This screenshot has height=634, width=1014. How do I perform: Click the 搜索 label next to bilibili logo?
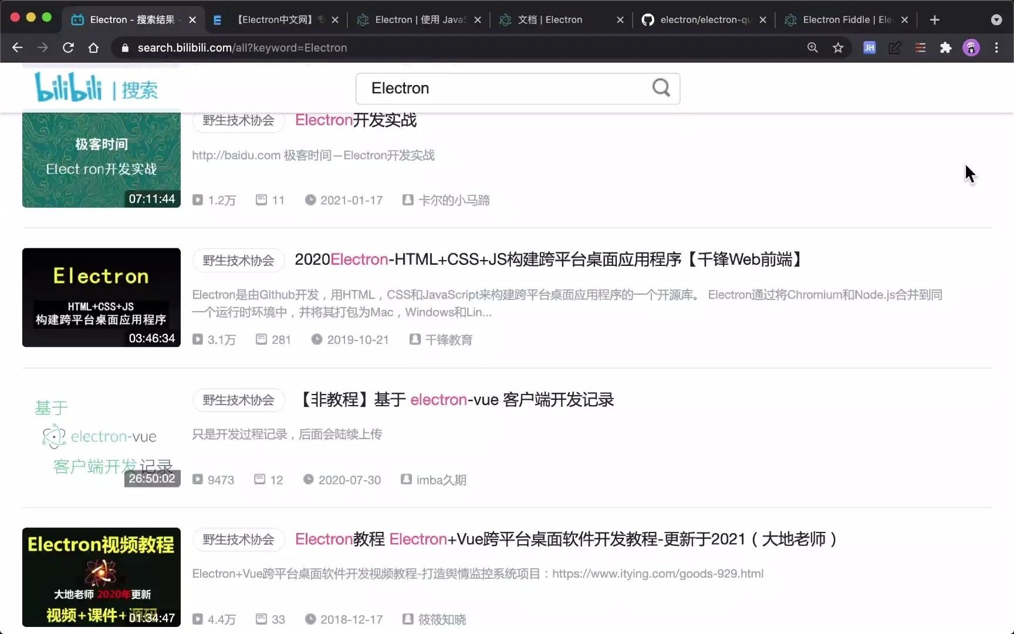(x=140, y=90)
